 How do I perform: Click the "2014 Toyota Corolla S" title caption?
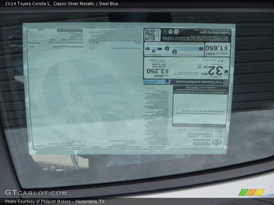[28, 4]
